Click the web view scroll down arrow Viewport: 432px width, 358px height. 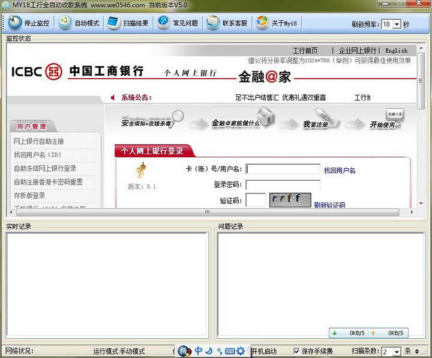coord(421,204)
